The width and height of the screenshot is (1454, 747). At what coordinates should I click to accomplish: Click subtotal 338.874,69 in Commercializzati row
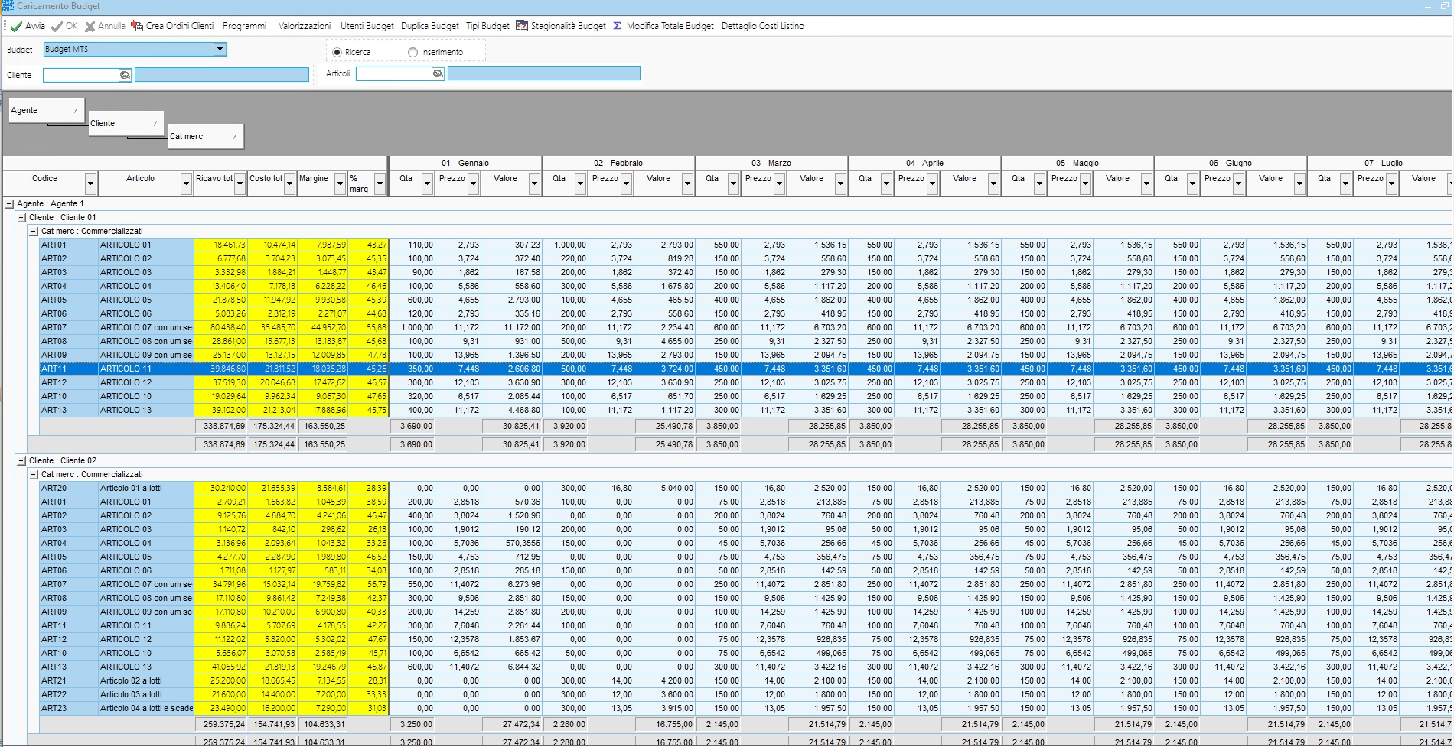point(220,426)
